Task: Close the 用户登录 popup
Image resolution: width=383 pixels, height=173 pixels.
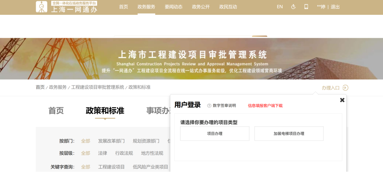Action: click(342, 100)
